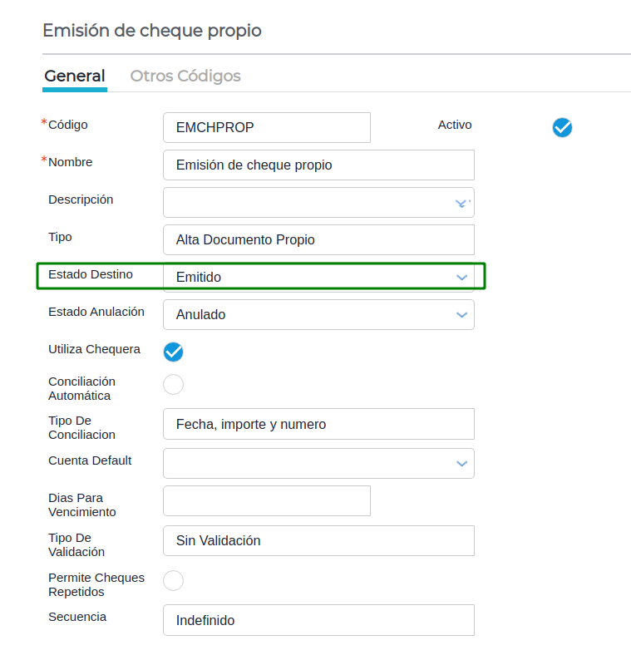Click the Tipo field
Viewport: 631px width, 650px height.
318,240
